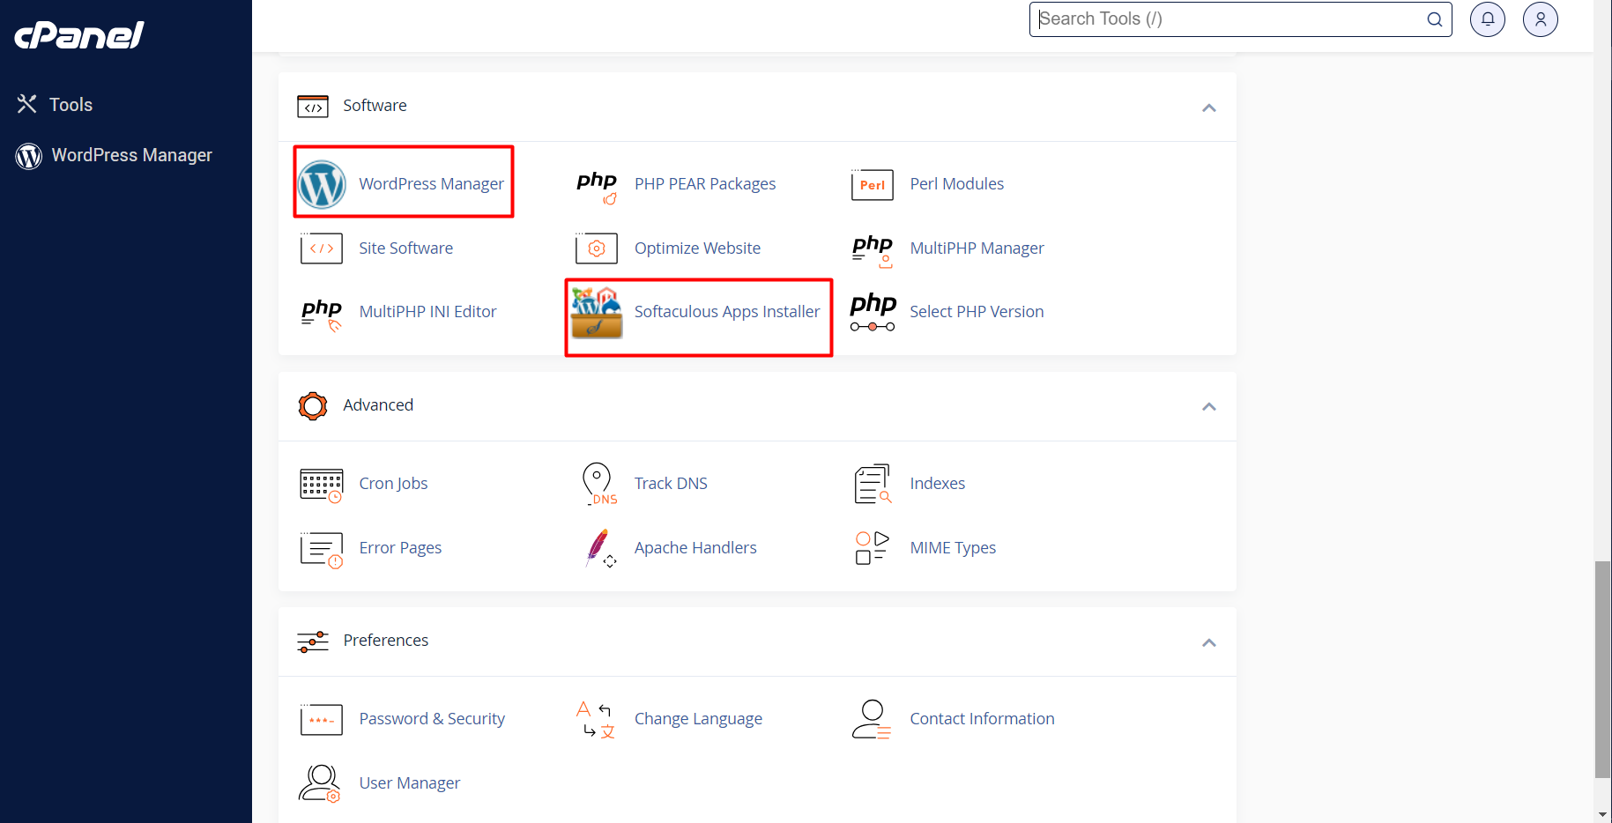Click the Advanced section heading text
The height and width of the screenshot is (823, 1612).
click(x=378, y=405)
